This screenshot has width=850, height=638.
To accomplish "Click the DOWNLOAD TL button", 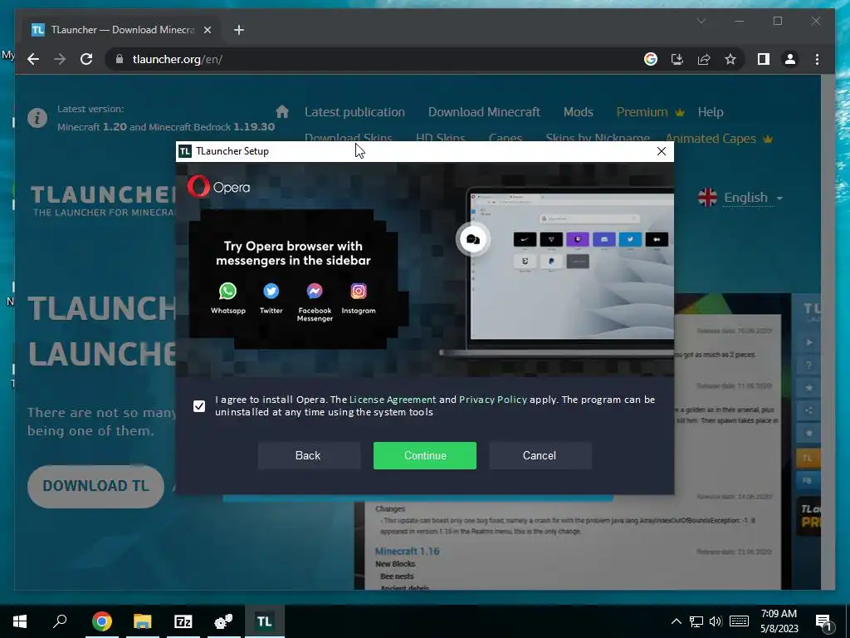I will pos(95,485).
